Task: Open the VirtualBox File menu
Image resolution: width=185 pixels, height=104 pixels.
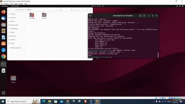Action: pos(1,4)
